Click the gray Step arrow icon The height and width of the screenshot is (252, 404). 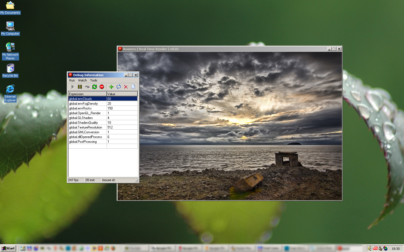coord(87,87)
